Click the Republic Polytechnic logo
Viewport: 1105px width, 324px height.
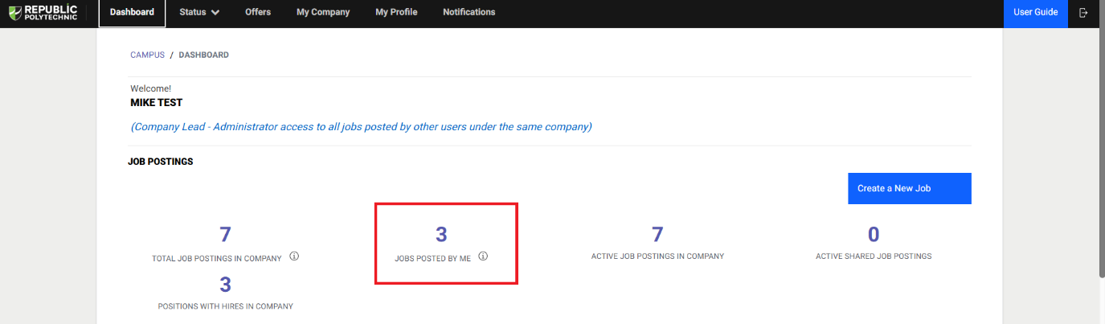coord(43,12)
